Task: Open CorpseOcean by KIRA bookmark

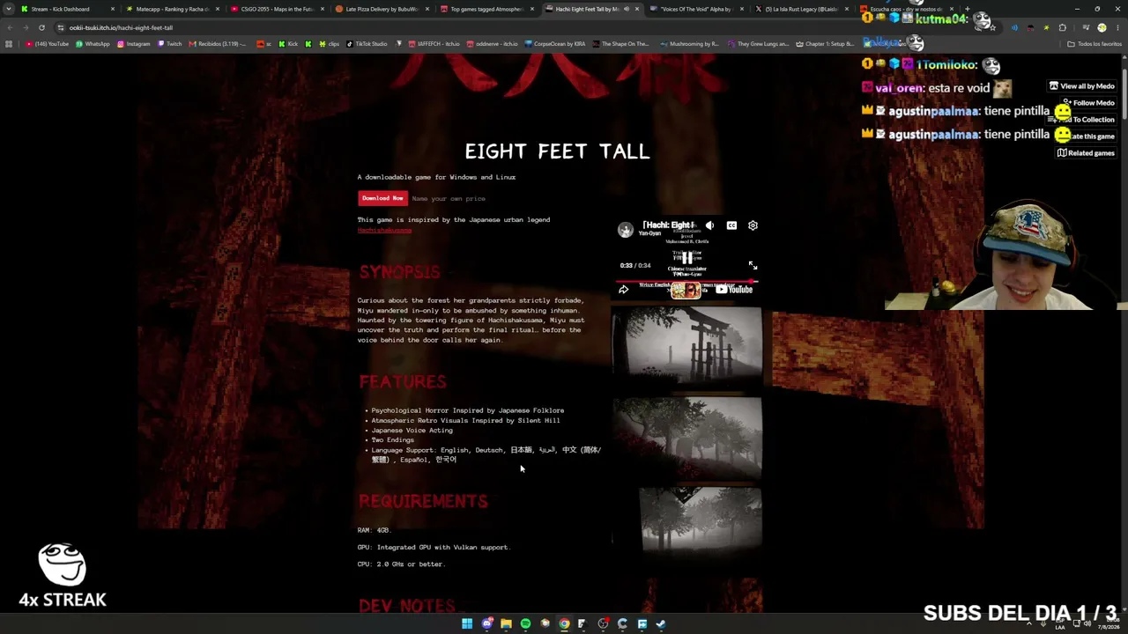Action: [x=555, y=44]
